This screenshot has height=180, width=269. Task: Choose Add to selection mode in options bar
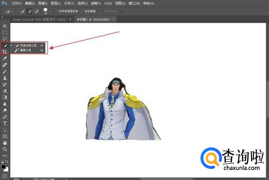[29, 11]
